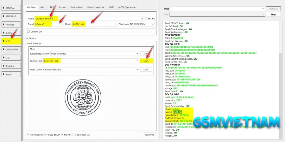Open the HUAWEI sidebar section
285x142 pixels.
click(11, 25)
